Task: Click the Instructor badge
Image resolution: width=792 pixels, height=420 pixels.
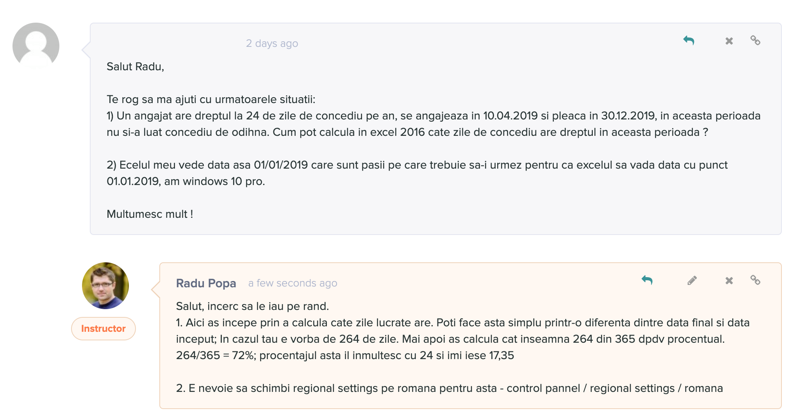Action: click(x=103, y=329)
